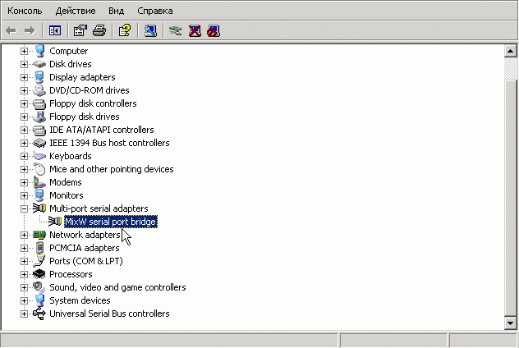Toggle the console tree pane icon
This screenshot has width=519, height=348.
[55, 31]
